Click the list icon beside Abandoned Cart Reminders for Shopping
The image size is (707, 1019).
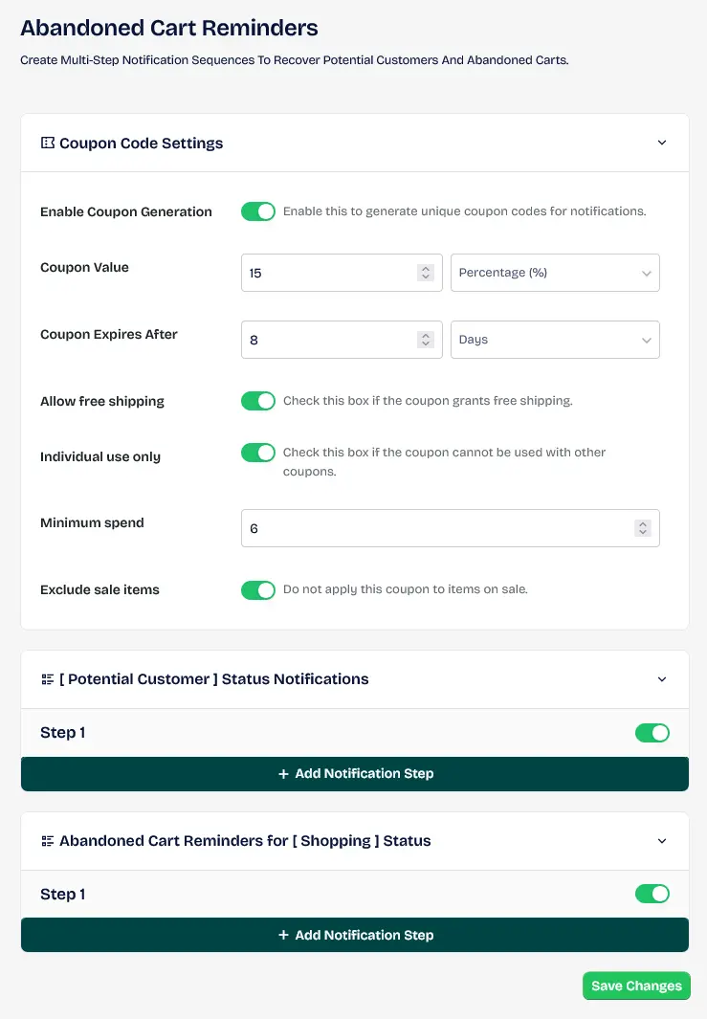(48, 841)
